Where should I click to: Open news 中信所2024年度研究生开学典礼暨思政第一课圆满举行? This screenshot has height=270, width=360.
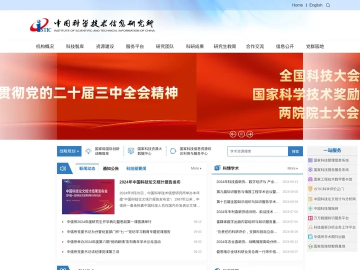tap(109, 222)
